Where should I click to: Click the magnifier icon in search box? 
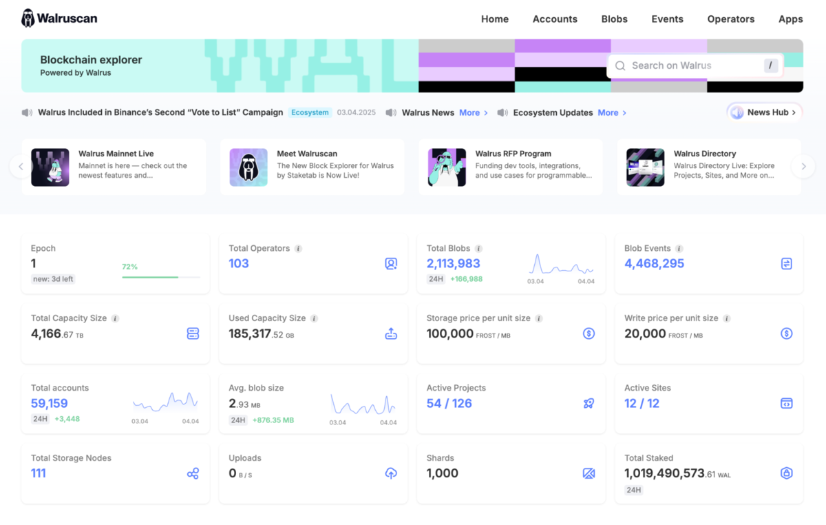tap(620, 65)
